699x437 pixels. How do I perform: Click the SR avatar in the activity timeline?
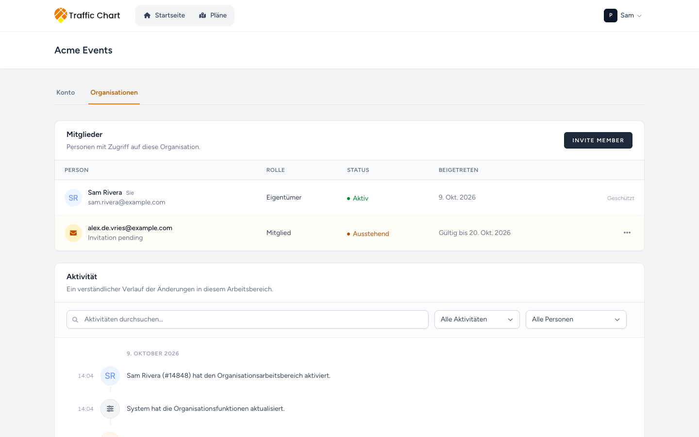click(x=110, y=376)
